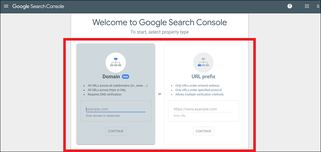Click 'Welcome to Google Search Console' heading

(160, 22)
